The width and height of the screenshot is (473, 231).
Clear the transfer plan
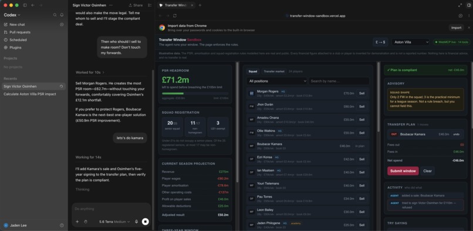click(x=427, y=171)
